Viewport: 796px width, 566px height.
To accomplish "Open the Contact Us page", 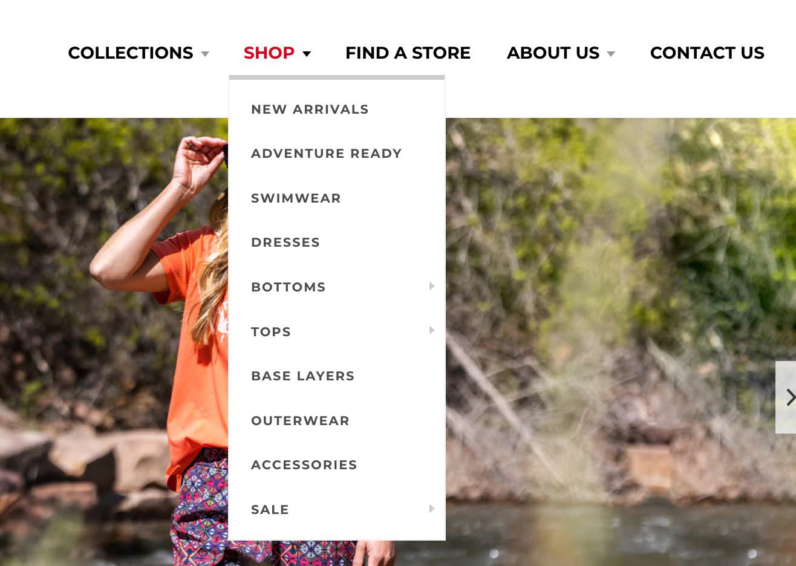I will [x=707, y=53].
